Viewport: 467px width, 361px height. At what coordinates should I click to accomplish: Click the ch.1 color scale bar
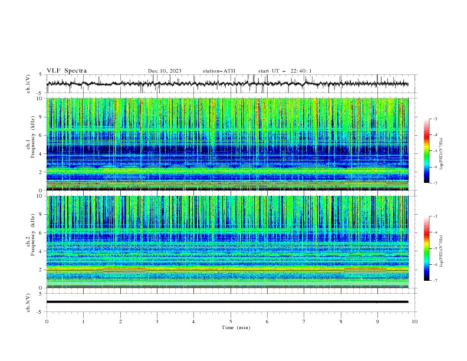click(x=427, y=151)
